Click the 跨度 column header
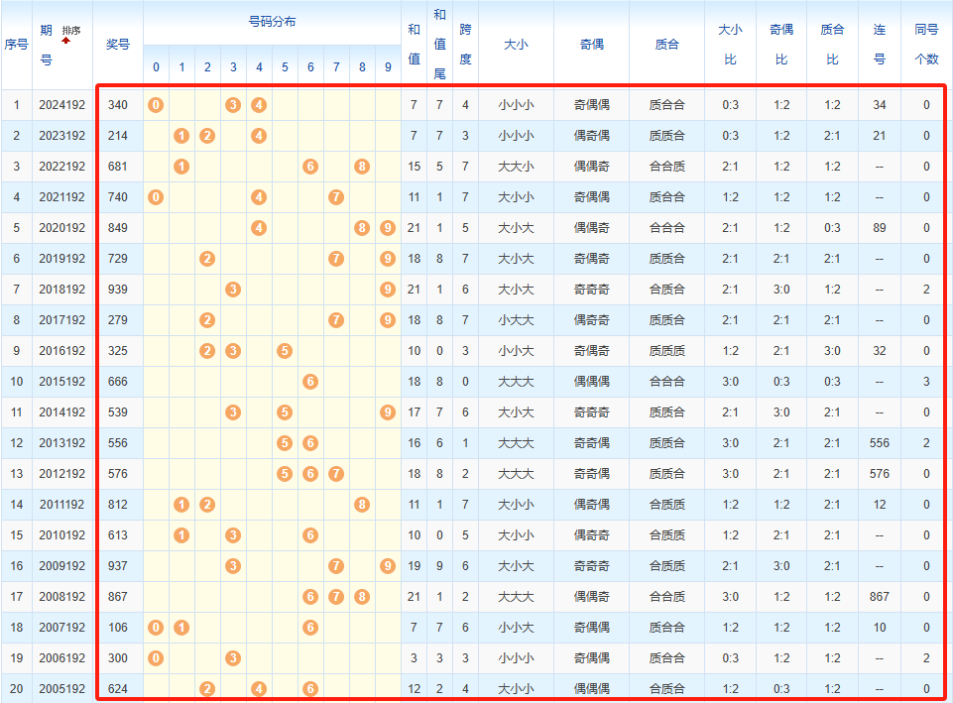 [x=465, y=45]
